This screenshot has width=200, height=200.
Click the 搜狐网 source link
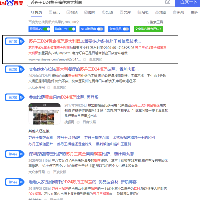69,122
